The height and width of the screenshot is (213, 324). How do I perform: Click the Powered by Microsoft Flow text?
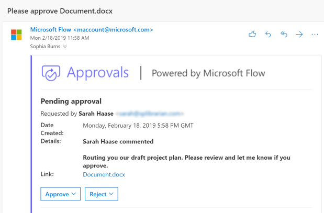(x=208, y=73)
